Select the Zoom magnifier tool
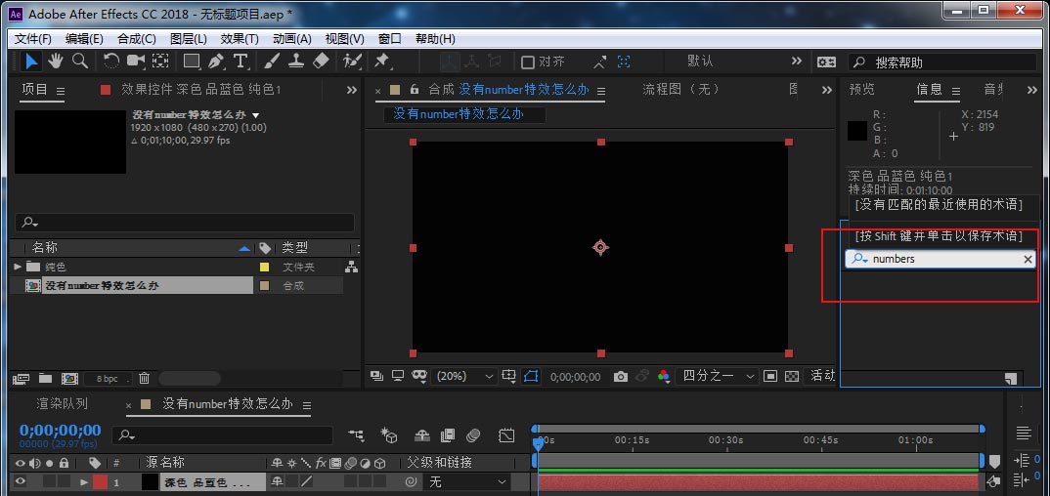The image size is (1050, 496). coord(79,62)
